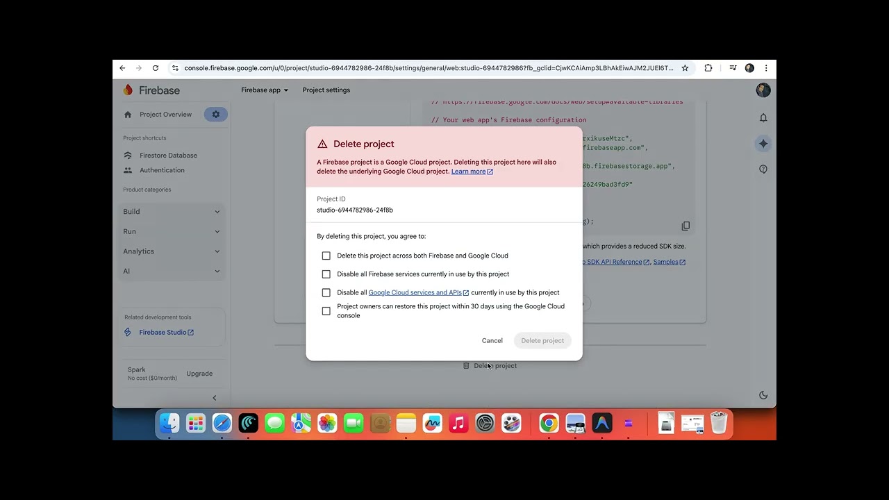The height and width of the screenshot is (500, 889).
Task: Open Maps from the Dock
Action: [301, 423]
